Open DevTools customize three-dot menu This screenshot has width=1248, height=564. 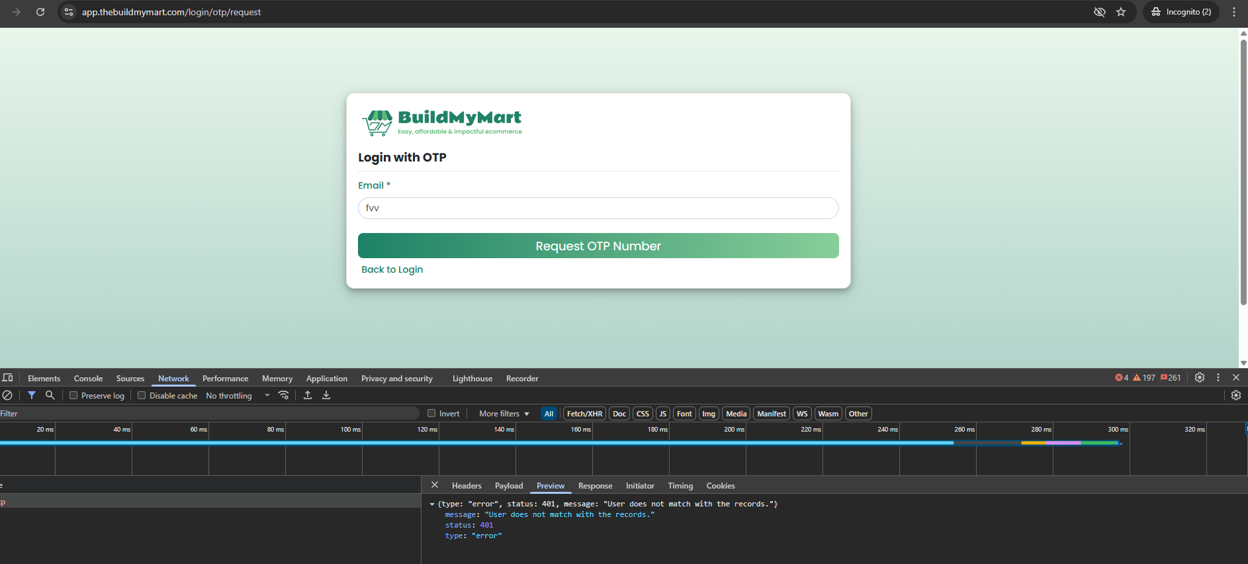point(1218,377)
